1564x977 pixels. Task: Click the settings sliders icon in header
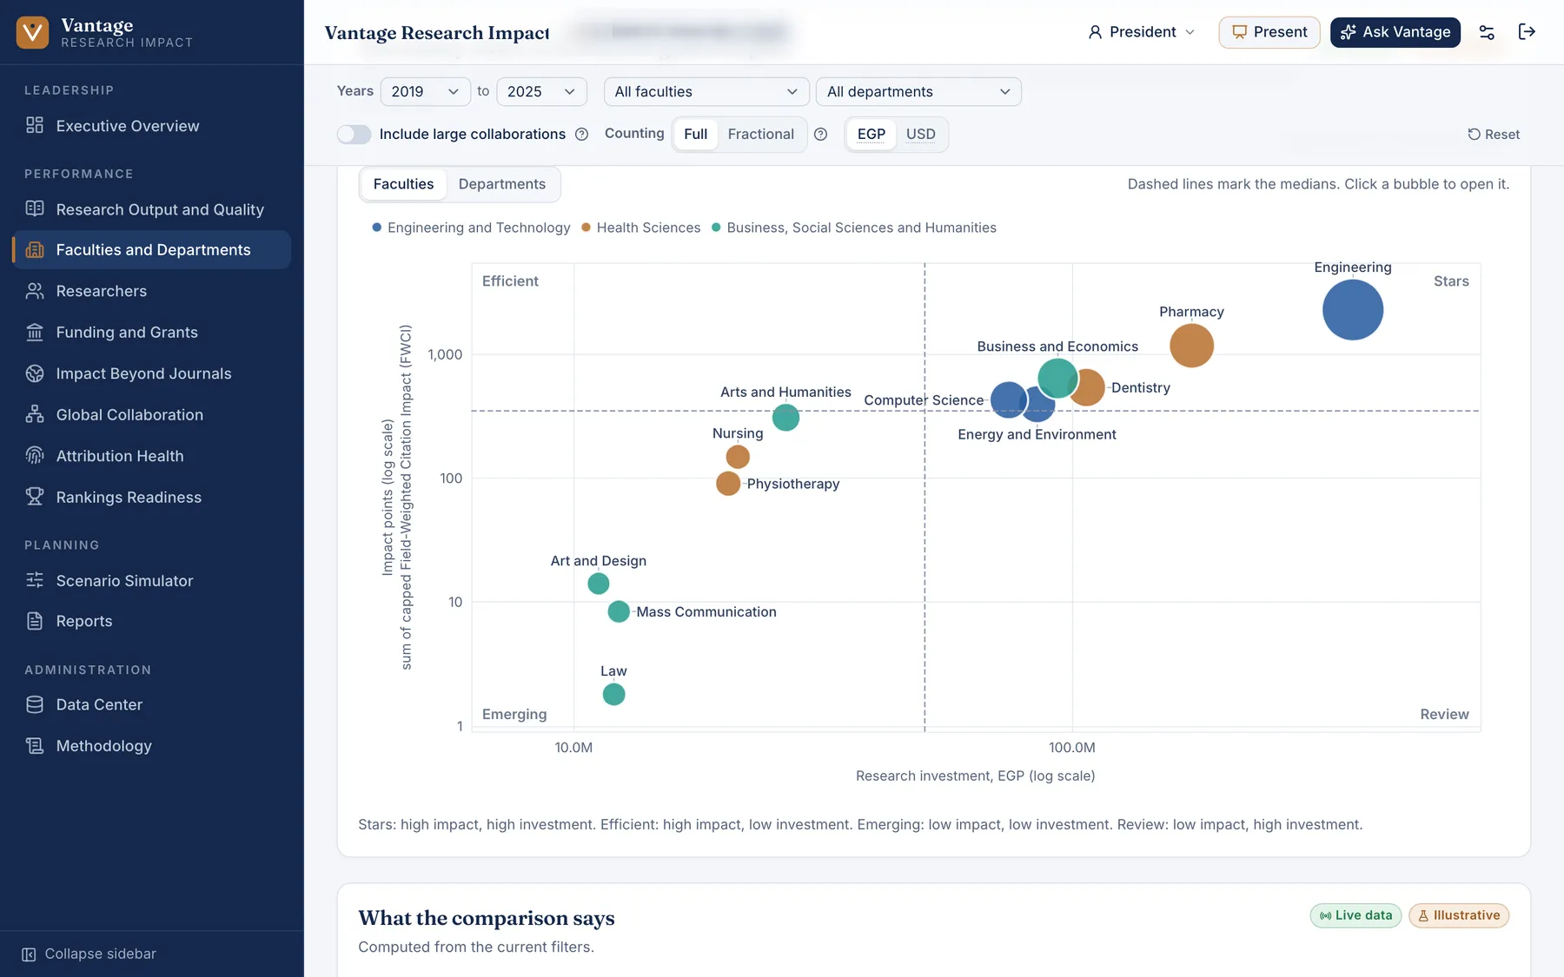[x=1487, y=32]
